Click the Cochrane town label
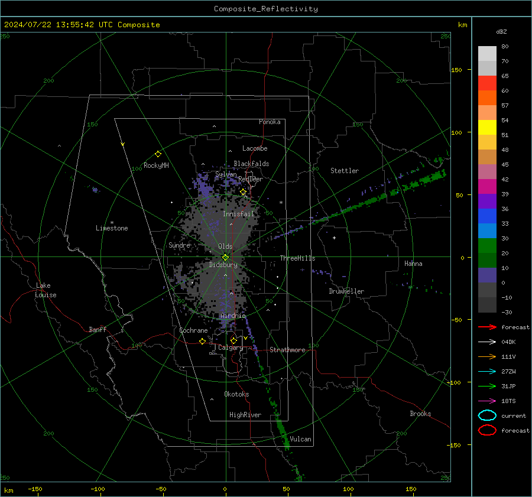Viewport: 532px width, 497px height. click(193, 330)
